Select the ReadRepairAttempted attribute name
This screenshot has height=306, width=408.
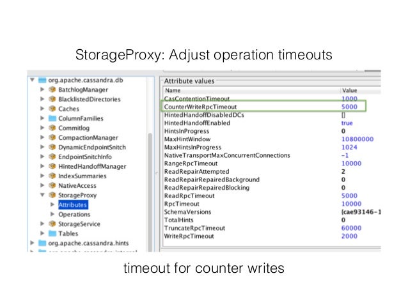[x=196, y=172]
